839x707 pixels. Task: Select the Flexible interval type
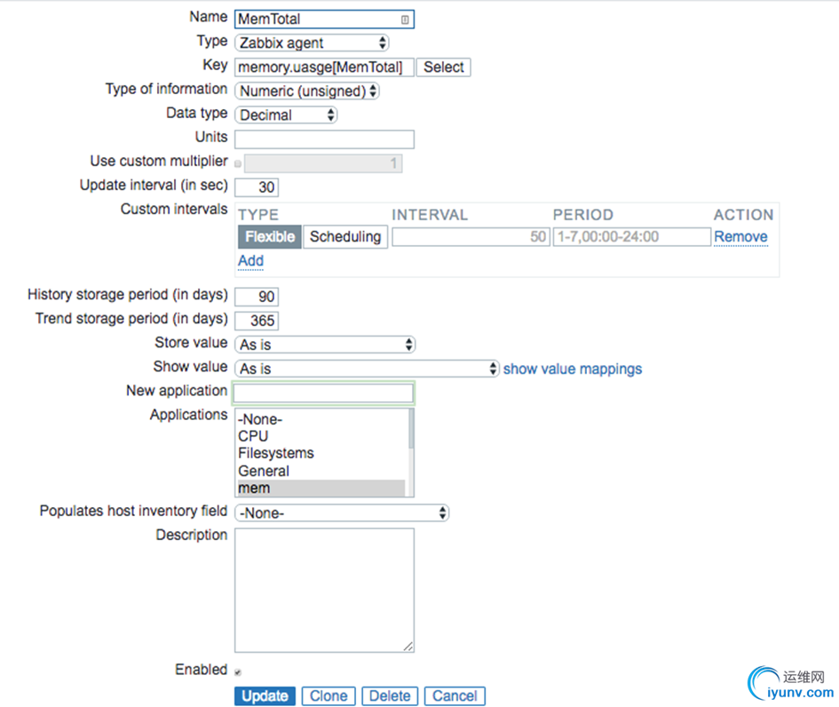[270, 236]
